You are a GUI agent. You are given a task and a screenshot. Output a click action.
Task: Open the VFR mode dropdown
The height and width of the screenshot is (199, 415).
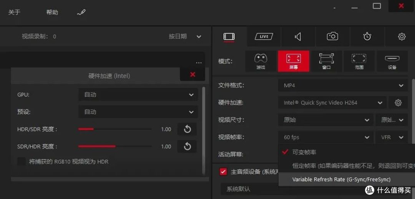pyautogui.click(x=392, y=138)
